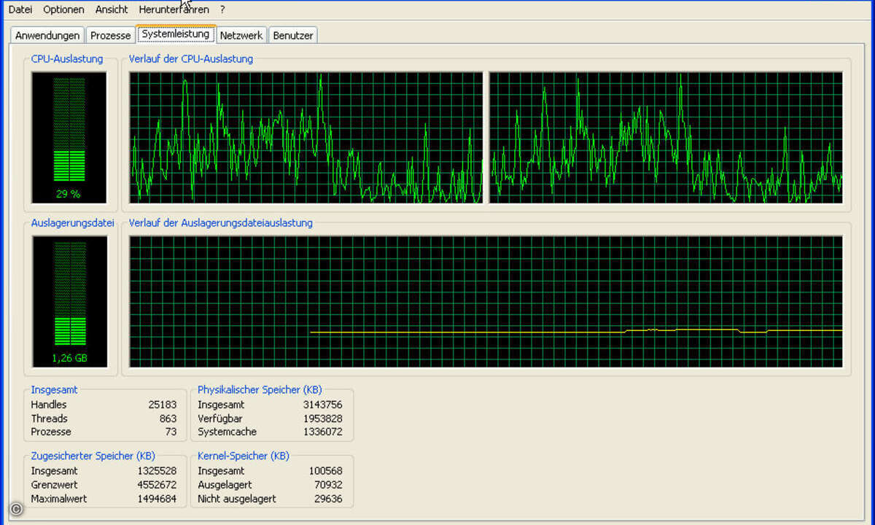
Task: Click the Zugesicherter Speicher (KB) heading
Action: [x=93, y=456]
